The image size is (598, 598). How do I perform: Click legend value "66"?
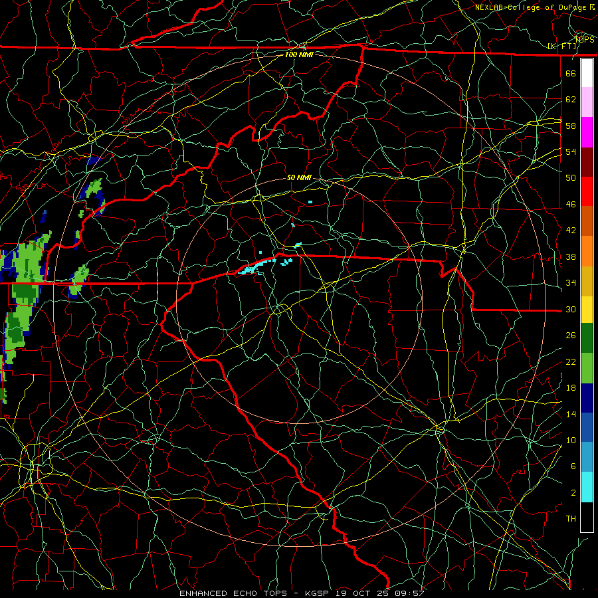[x=571, y=73]
